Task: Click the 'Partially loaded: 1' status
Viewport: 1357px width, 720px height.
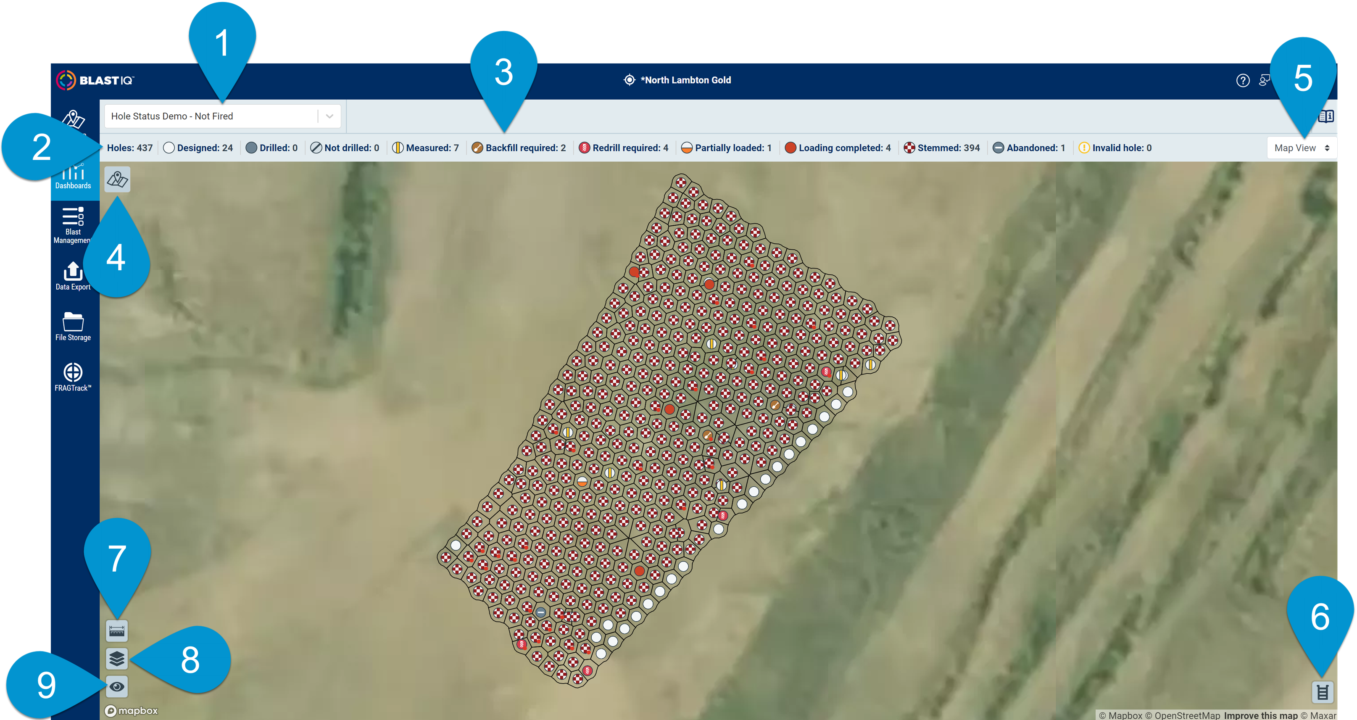Action: (x=727, y=148)
